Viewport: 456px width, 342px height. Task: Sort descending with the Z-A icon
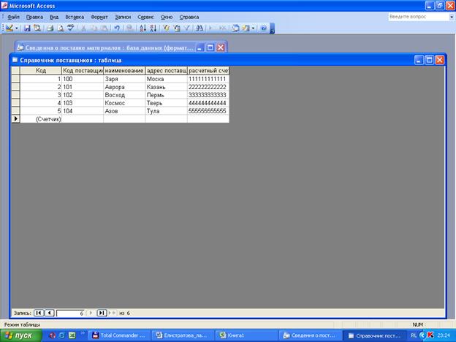153,28
